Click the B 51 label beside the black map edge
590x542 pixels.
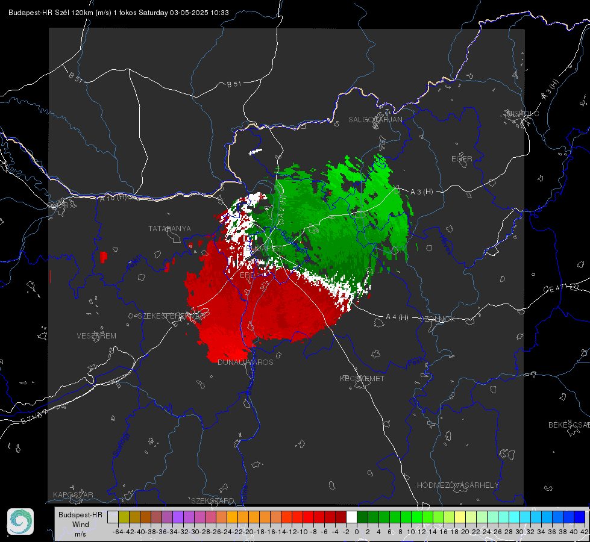coord(75,76)
